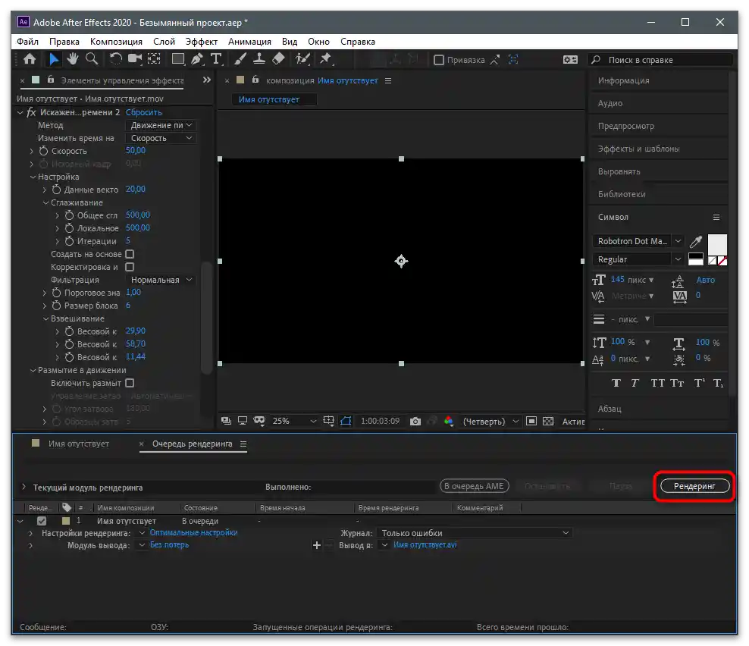Open the Композиция menu
The width and height of the screenshot is (749, 646).
coord(116,42)
